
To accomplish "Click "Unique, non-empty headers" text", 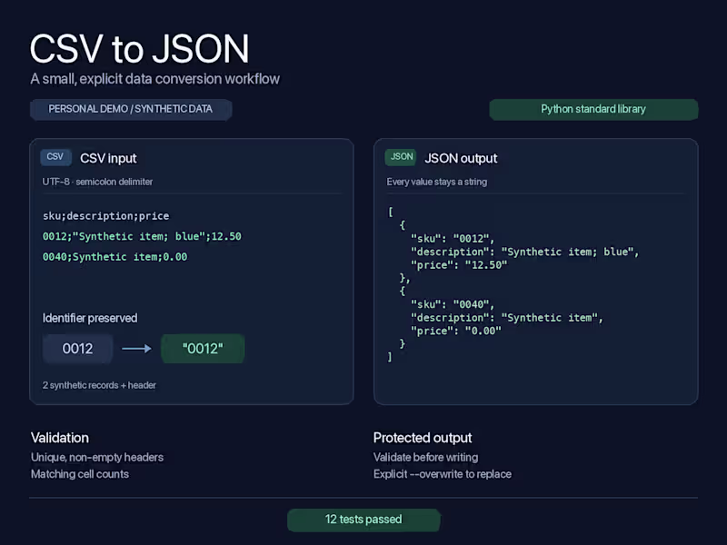I will click(x=97, y=458).
